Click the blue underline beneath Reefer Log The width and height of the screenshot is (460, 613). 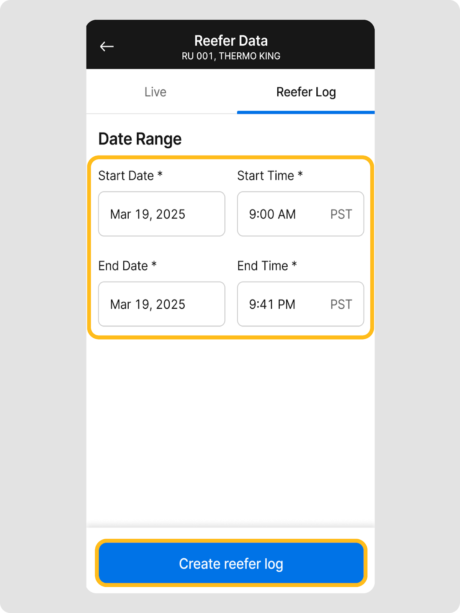306,112
